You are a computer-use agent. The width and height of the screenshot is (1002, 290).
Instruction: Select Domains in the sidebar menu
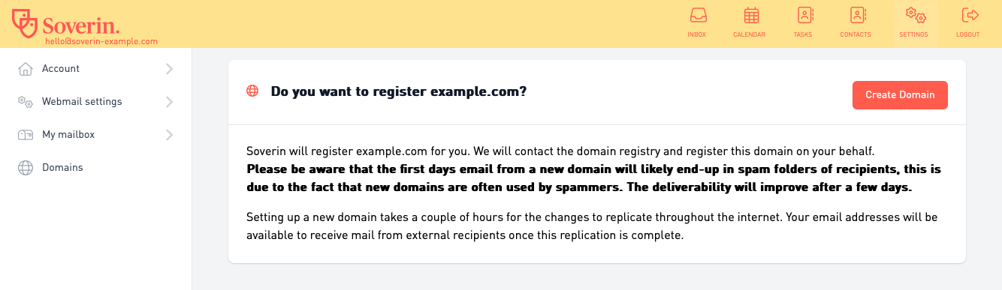pos(96,168)
